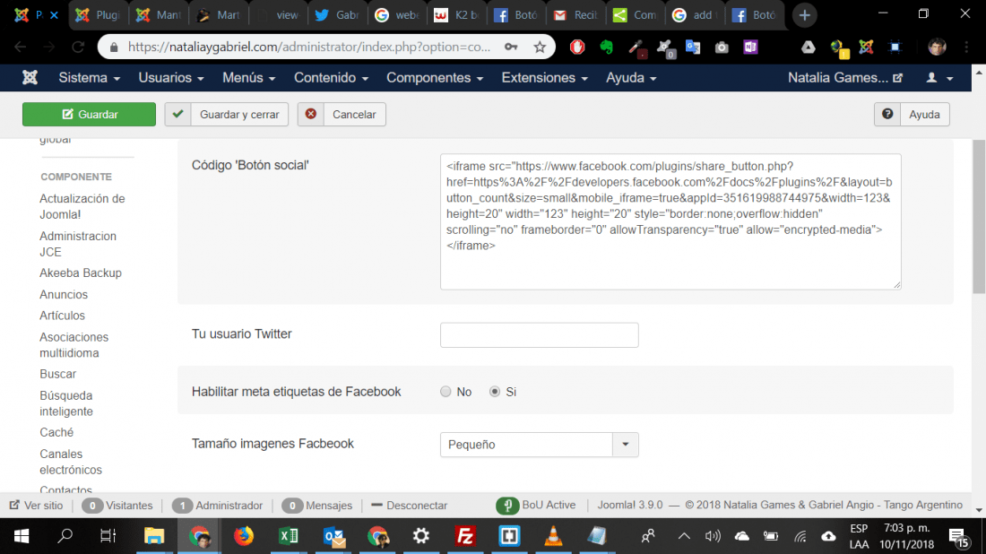Open Artículos in component sidebar

point(62,316)
